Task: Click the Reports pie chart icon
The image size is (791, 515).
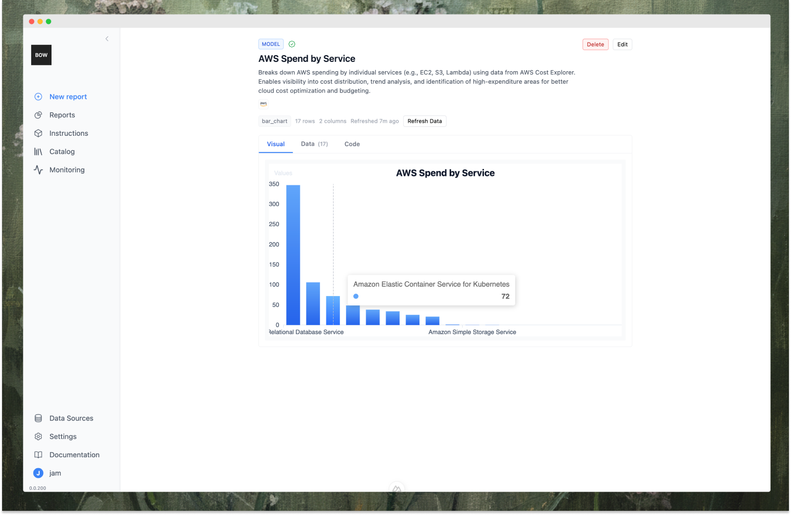Action: 38,115
